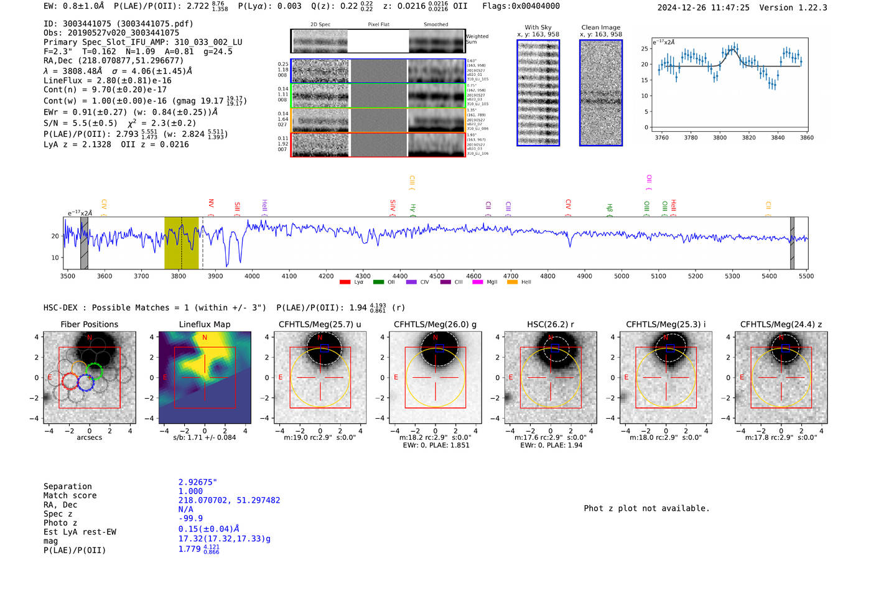Viewport: 871px width, 593px height.
Task: Click the Clean Image panel
Action: pyautogui.click(x=601, y=93)
